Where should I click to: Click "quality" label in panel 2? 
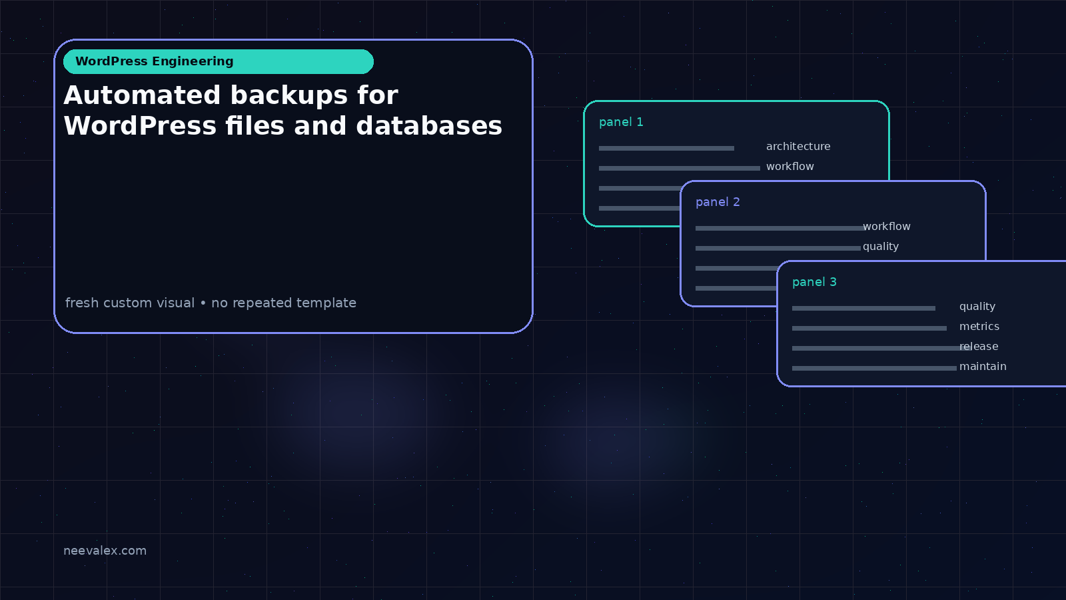[881, 247]
